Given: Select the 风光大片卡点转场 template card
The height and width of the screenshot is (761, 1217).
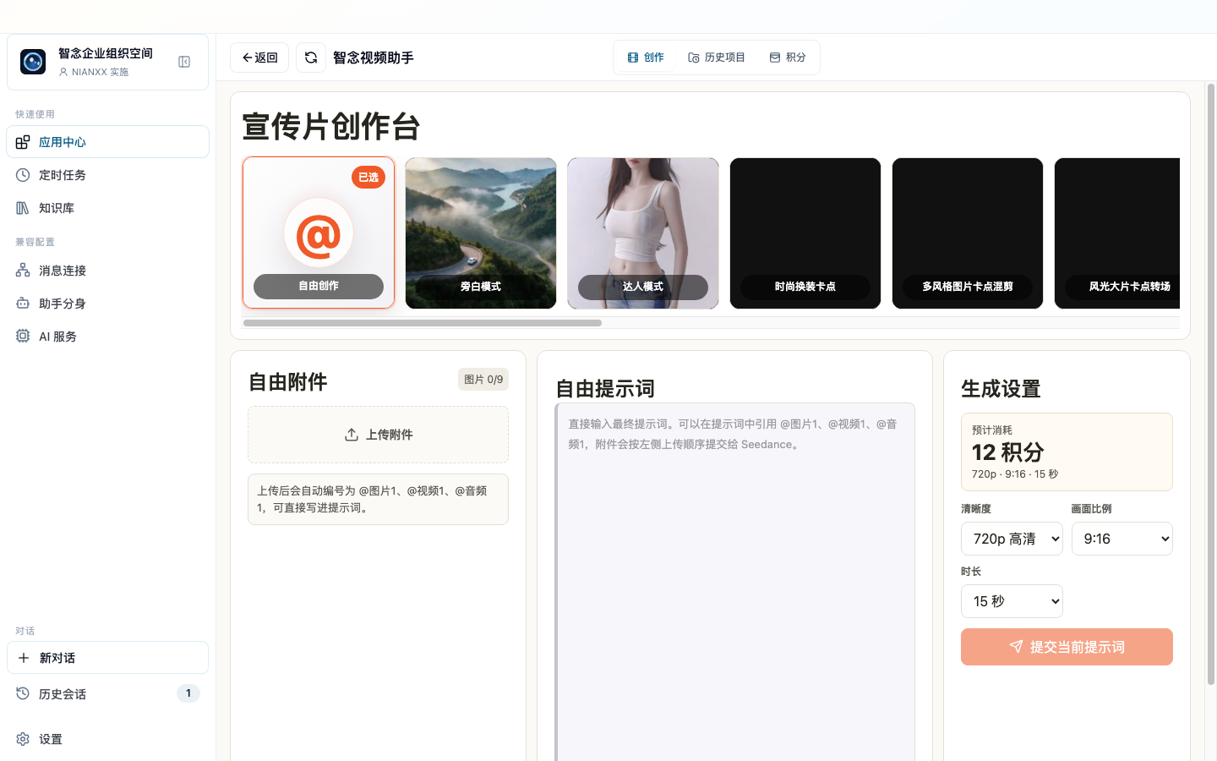Looking at the screenshot, I should tap(1117, 233).
